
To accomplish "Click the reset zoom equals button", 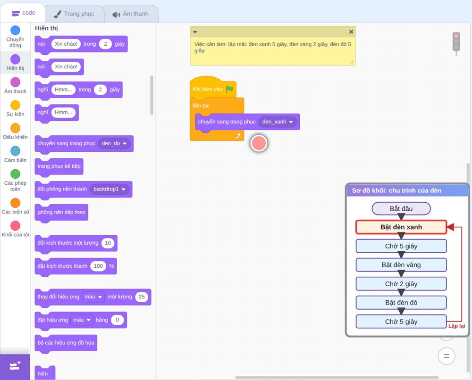I will [447, 356].
